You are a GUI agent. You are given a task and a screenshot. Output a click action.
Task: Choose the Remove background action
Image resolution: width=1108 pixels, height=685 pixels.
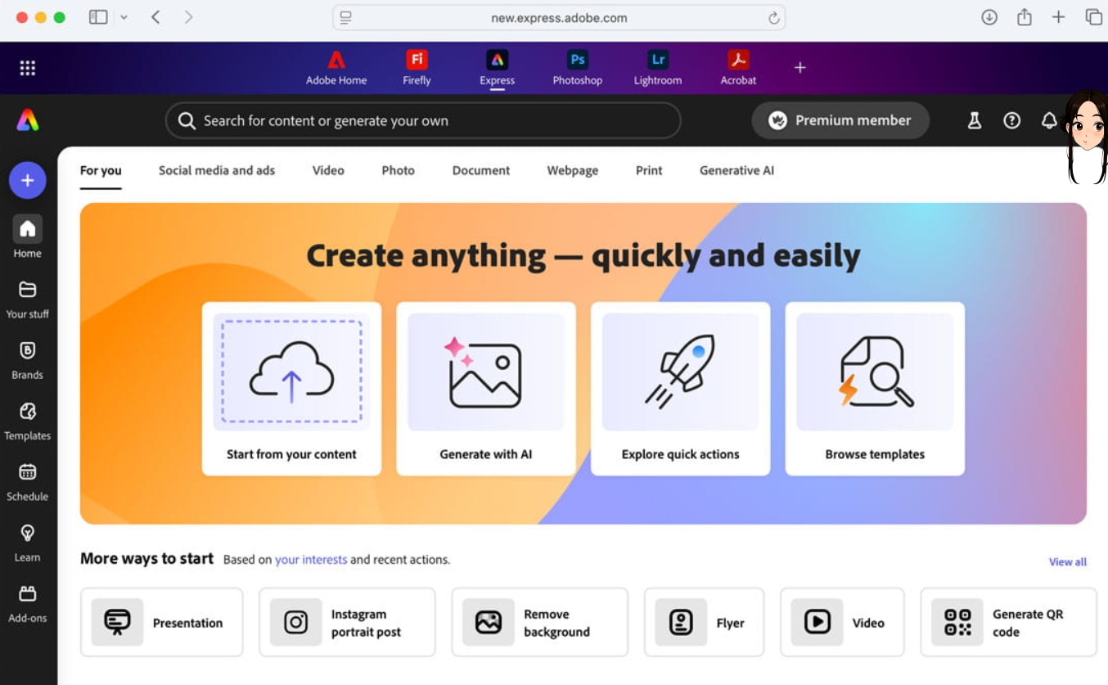pos(540,622)
